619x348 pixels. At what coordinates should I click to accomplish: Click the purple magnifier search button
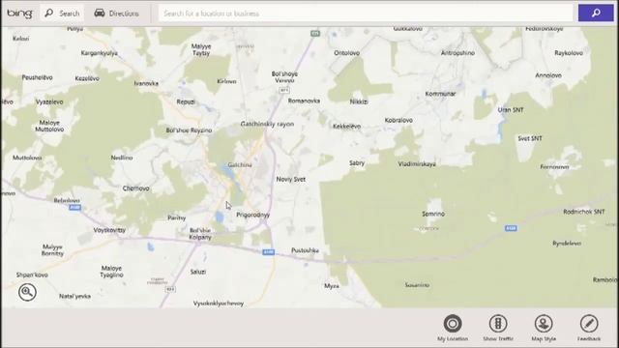pos(596,14)
